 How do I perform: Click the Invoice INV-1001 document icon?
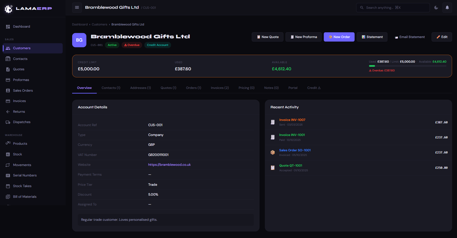pyautogui.click(x=273, y=137)
